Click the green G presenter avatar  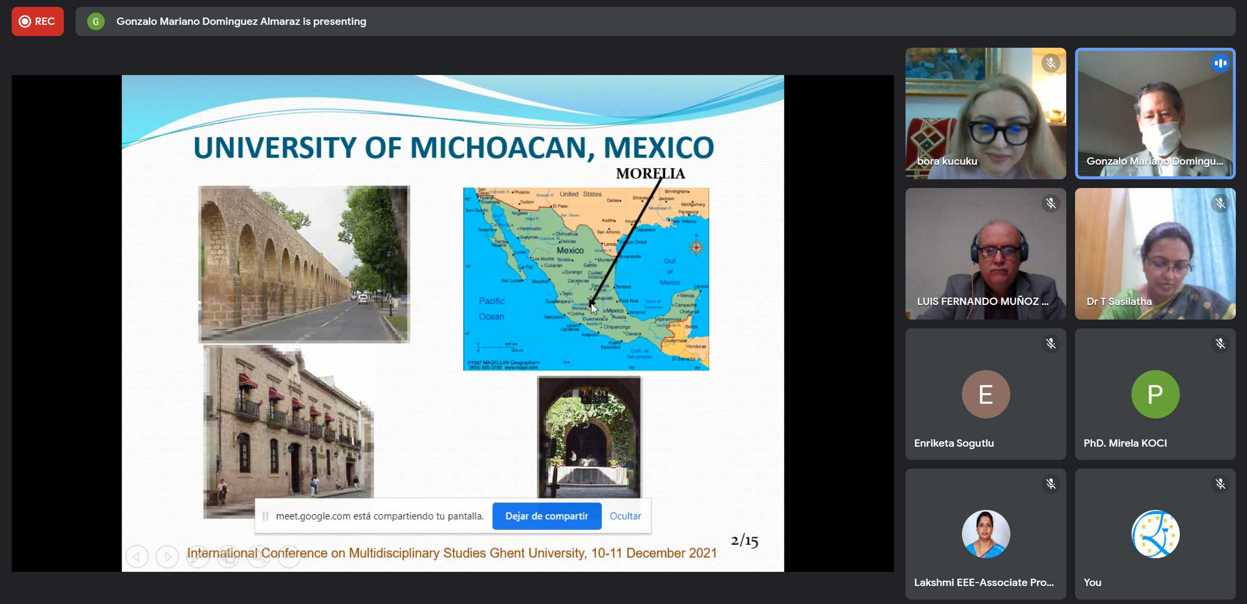95,21
